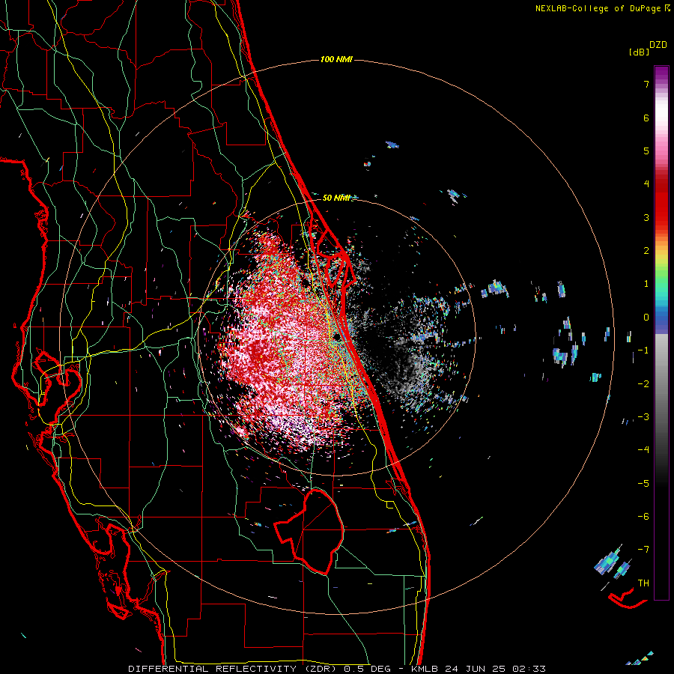Select the 50 NMI range ring label
Image resolution: width=674 pixels, height=674 pixels.
[336, 198]
